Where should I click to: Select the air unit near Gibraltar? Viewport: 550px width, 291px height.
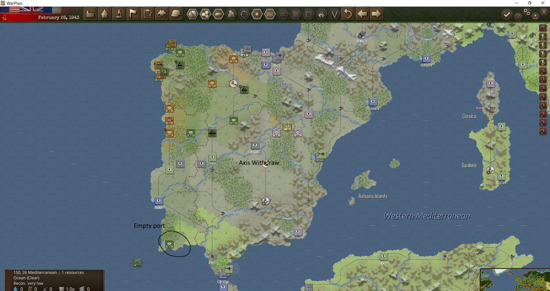click(x=228, y=269)
